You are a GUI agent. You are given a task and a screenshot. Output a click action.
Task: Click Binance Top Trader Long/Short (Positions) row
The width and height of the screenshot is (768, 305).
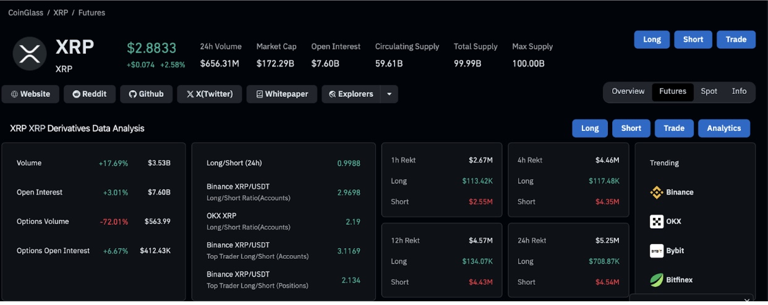tap(283, 280)
